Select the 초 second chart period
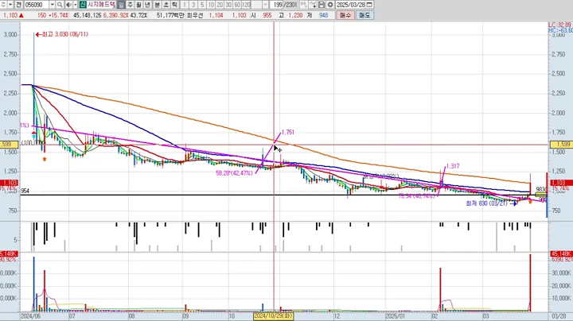This screenshot has width=573, height=321. (166, 5)
